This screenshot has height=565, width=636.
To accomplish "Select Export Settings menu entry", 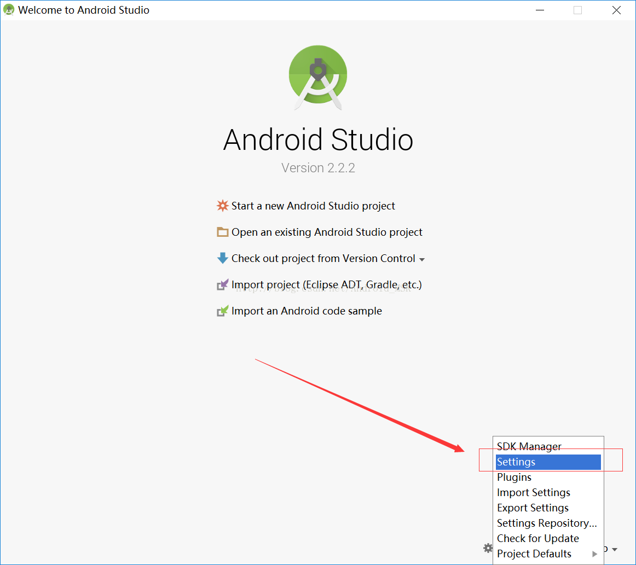I will point(548,508).
